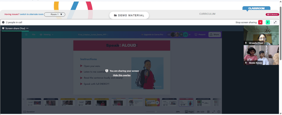Select slide thumbnail 29
Image resolution: width=282 pixels, height=115 pixels.
pos(186,102)
